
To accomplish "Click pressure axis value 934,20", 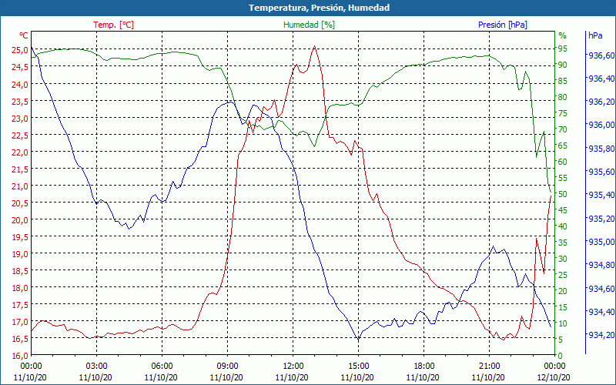I will [x=601, y=335].
